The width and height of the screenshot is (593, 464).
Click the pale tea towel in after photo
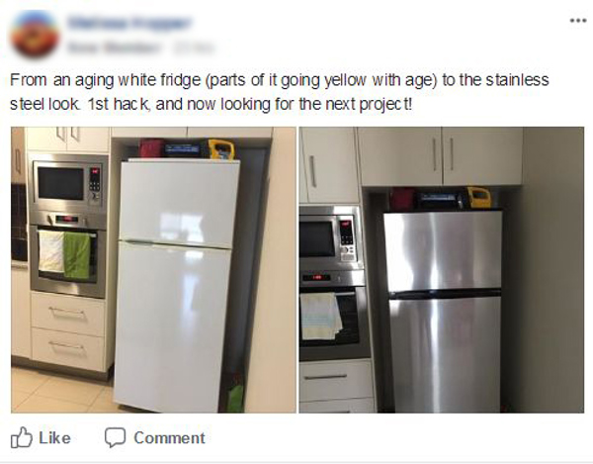point(320,317)
